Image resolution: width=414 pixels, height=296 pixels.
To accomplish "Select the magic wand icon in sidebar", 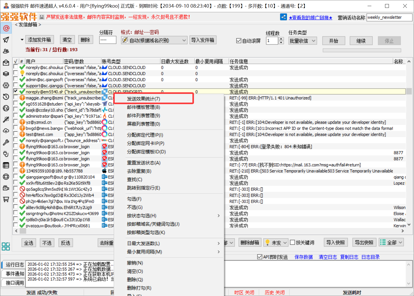I will (x=6, y=119).
